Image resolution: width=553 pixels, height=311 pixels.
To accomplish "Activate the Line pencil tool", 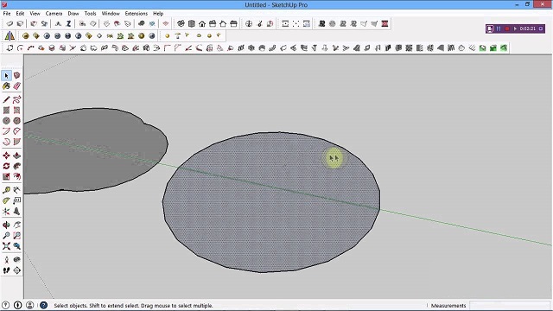I will click(6, 100).
